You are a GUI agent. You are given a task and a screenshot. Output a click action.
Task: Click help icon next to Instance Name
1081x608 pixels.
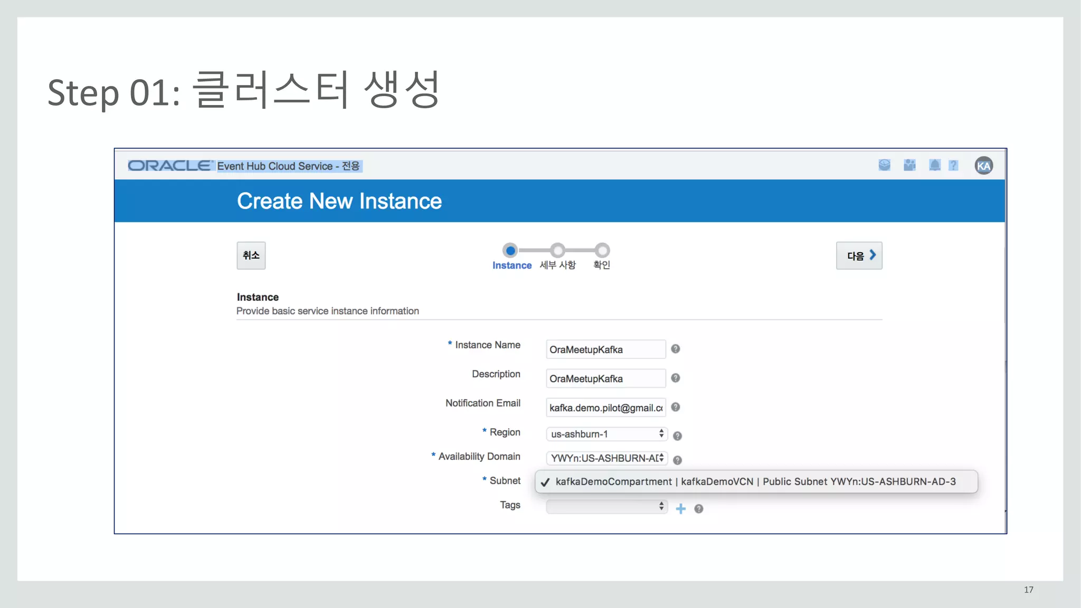[x=675, y=349]
